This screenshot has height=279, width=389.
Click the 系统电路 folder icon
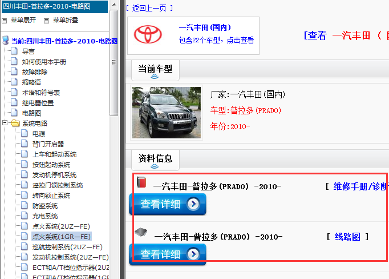[x=15, y=123]
